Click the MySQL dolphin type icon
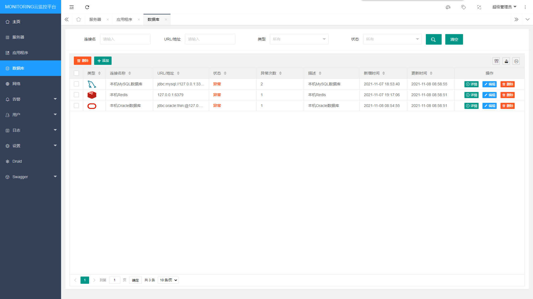Viewport: 533px width, 299px height. tap(92, 84)
